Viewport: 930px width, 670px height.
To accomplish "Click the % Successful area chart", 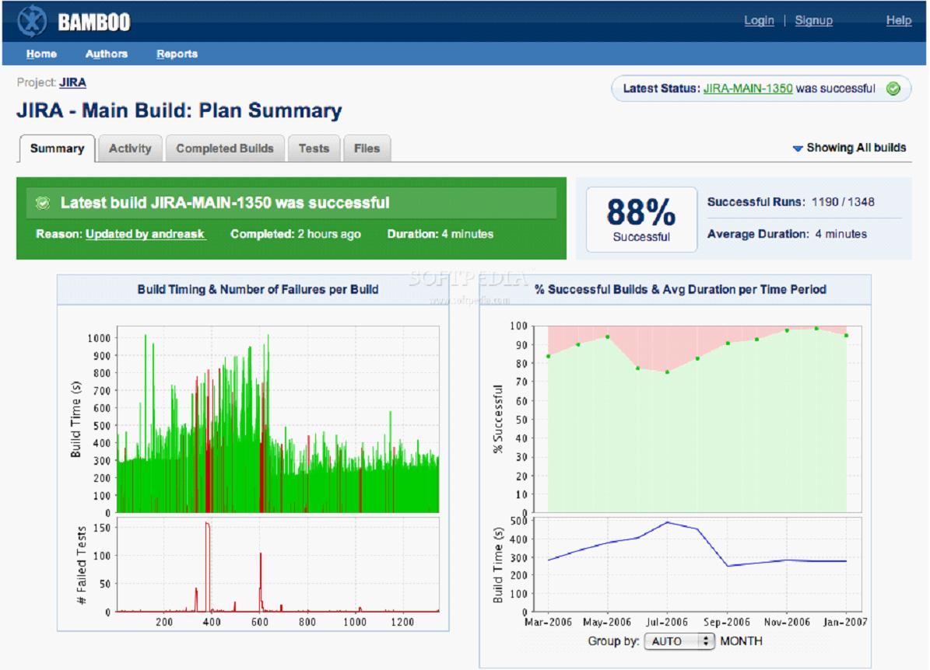I will tap(697, 420).
